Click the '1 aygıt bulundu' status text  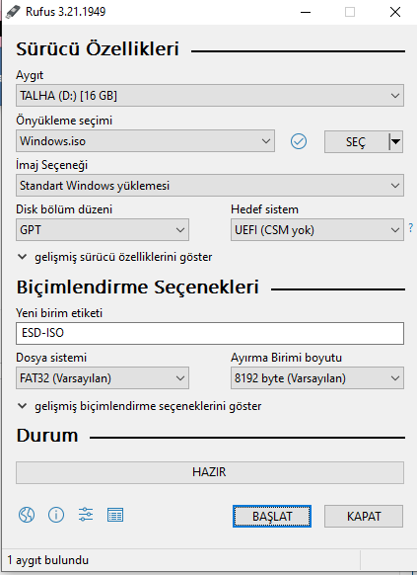tap(48, 560)
